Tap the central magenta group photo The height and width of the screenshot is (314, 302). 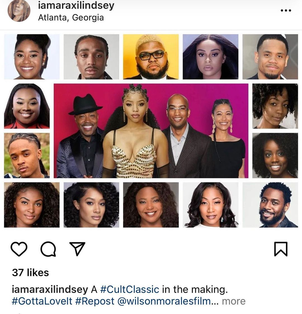coord(151,131)
